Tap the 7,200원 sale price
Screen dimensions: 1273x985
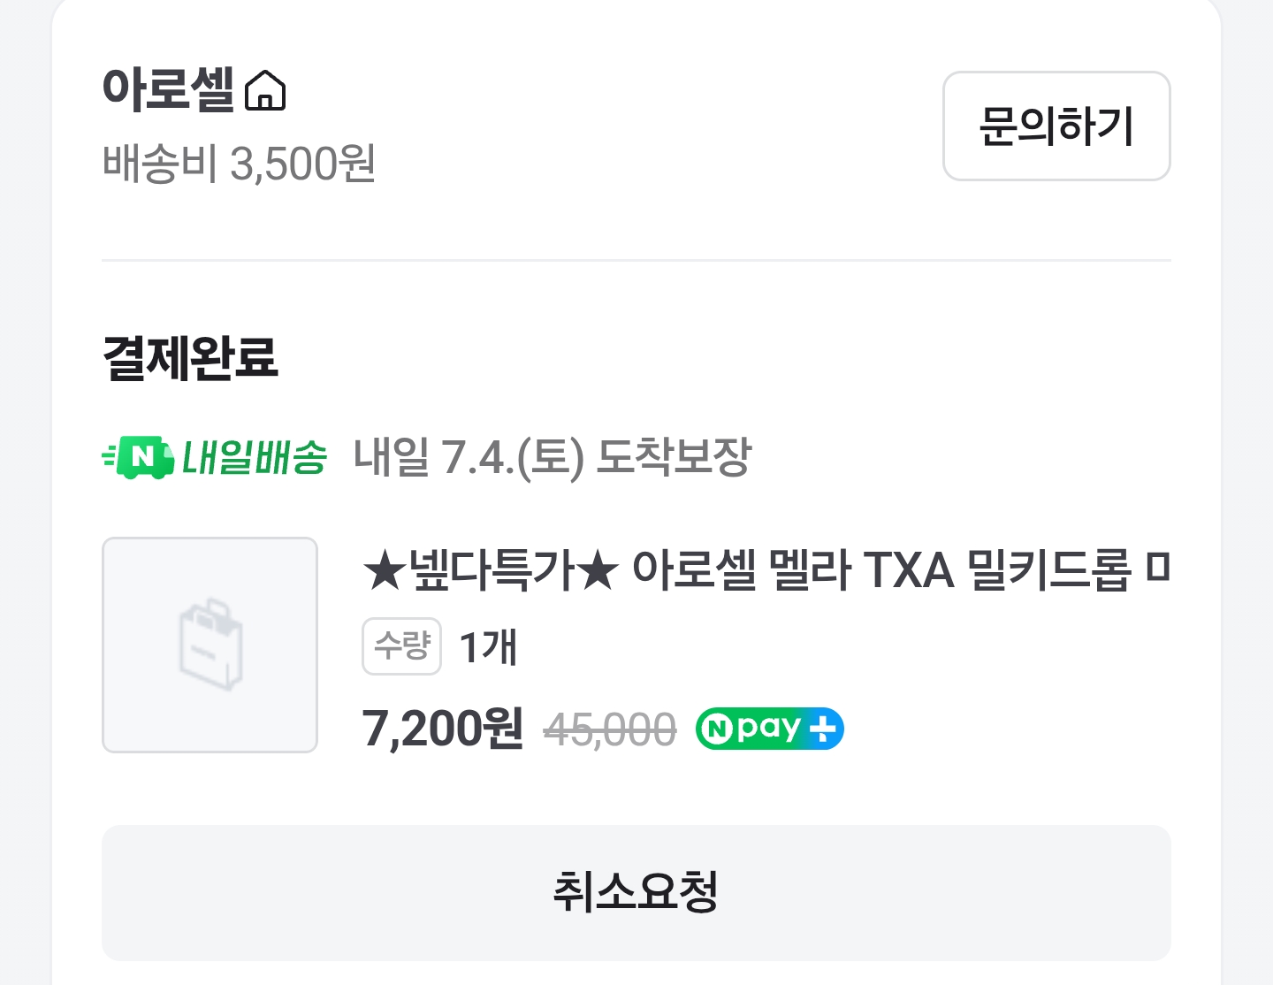click(443, 729)
